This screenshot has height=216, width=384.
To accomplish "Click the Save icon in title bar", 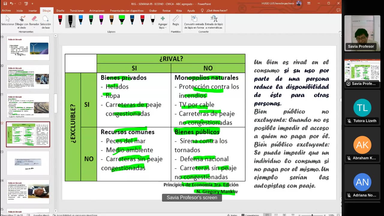I will [x=5, y=4].
